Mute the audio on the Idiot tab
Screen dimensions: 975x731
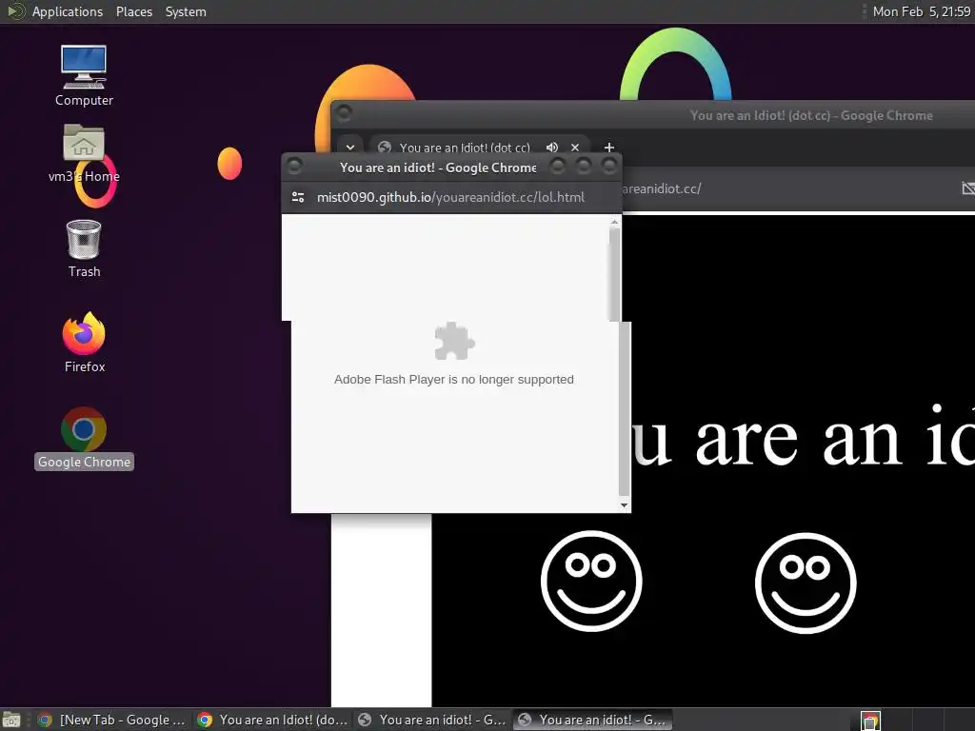click(551, 148)
